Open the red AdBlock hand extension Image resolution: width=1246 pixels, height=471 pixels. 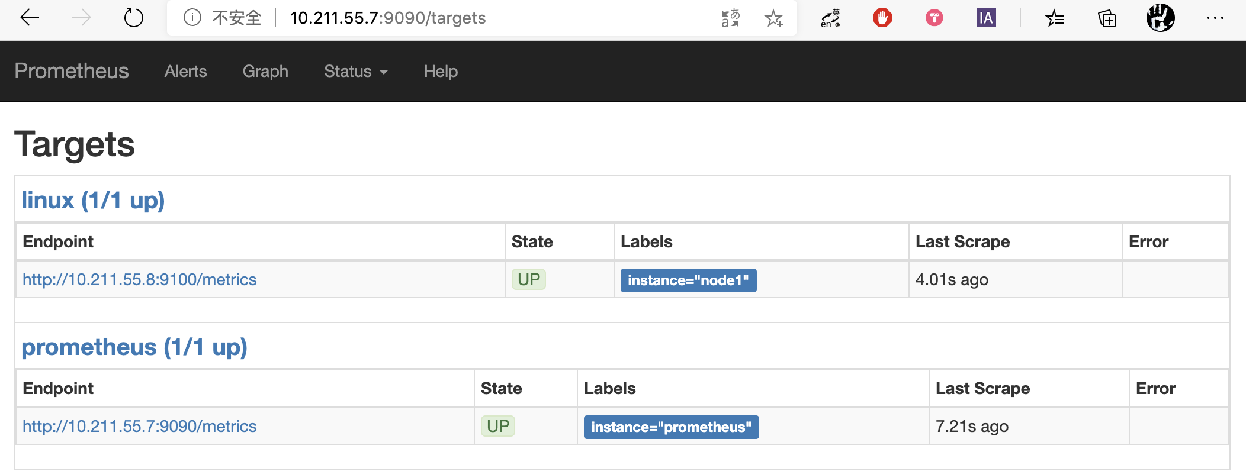882,18
